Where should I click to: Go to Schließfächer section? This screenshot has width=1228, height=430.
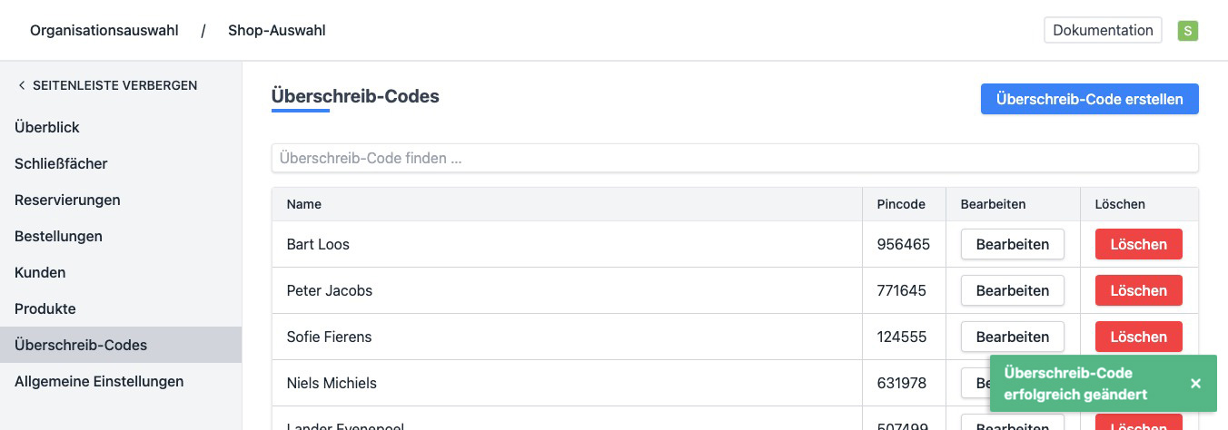[x=61, y=163]
